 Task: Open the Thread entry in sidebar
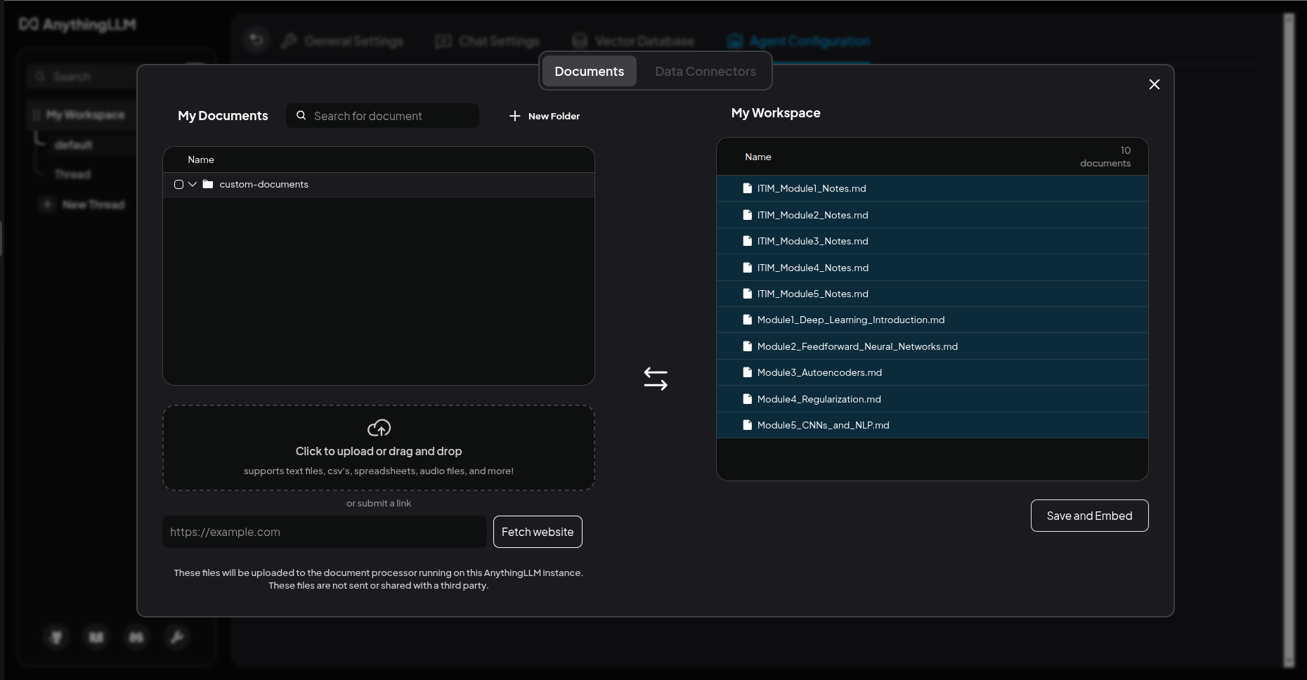(72, 174)
